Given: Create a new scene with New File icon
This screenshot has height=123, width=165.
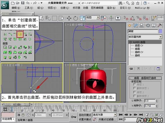Looking at the screenshot, I should point(13,3).
